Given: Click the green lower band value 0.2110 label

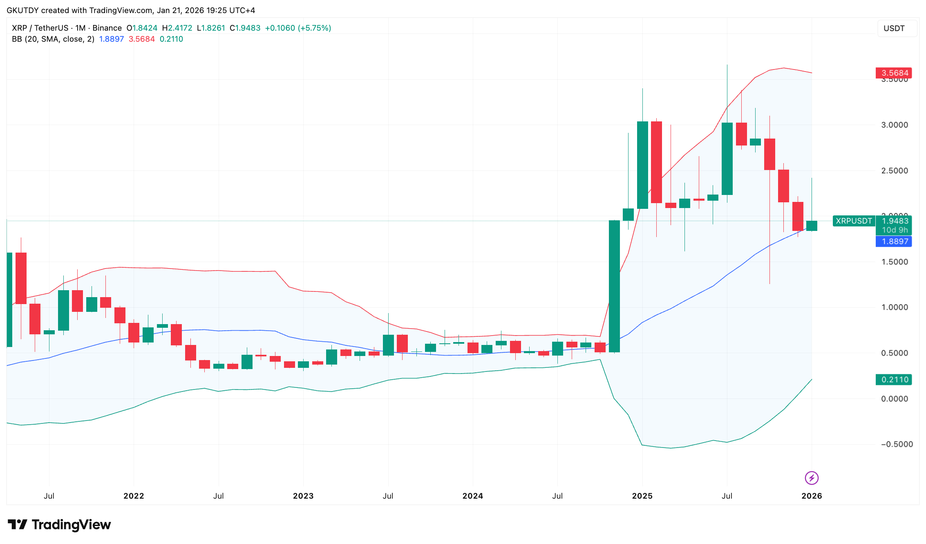Looking at the screenshot, I should [894, 379].
